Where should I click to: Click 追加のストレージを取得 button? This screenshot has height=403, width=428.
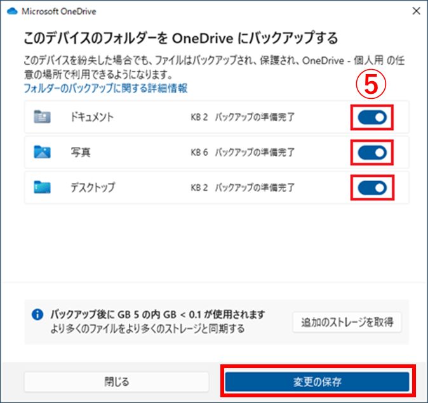347,322
